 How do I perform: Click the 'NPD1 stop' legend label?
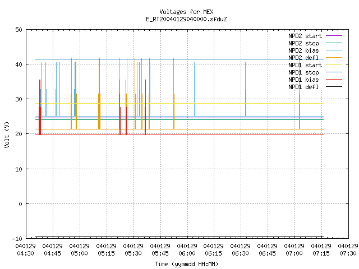[303, 72]
